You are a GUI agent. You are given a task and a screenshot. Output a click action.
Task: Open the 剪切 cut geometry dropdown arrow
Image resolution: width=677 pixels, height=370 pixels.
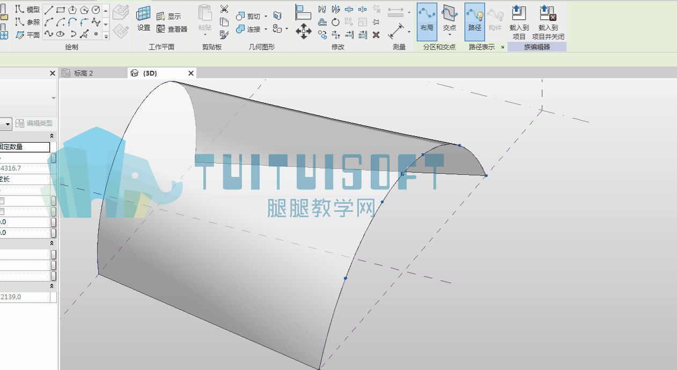click(266, 17)
